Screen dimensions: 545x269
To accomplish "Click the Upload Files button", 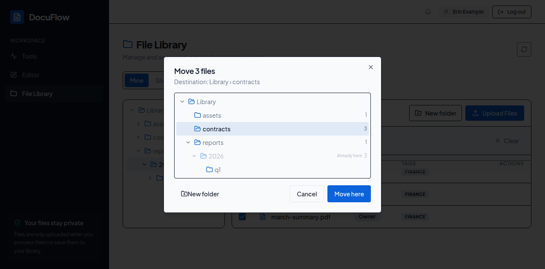I will (x=495, y=113).
